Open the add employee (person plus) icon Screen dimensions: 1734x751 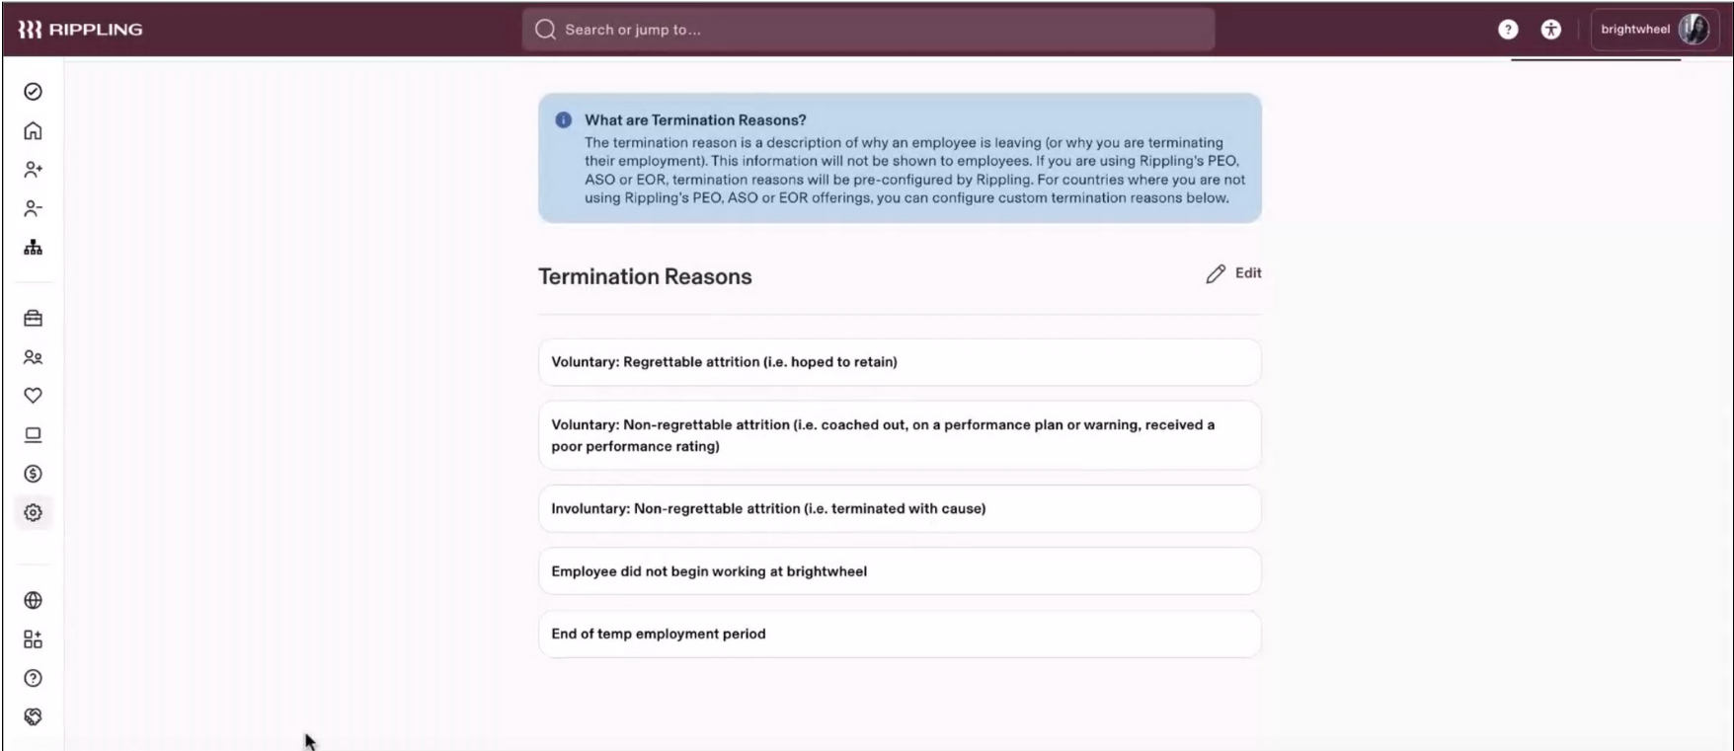[x=33, y=170]
